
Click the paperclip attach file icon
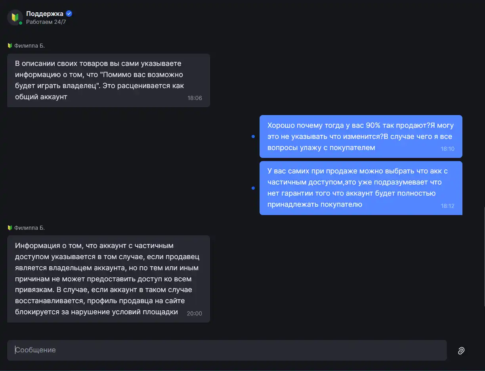tap(461, 350)
